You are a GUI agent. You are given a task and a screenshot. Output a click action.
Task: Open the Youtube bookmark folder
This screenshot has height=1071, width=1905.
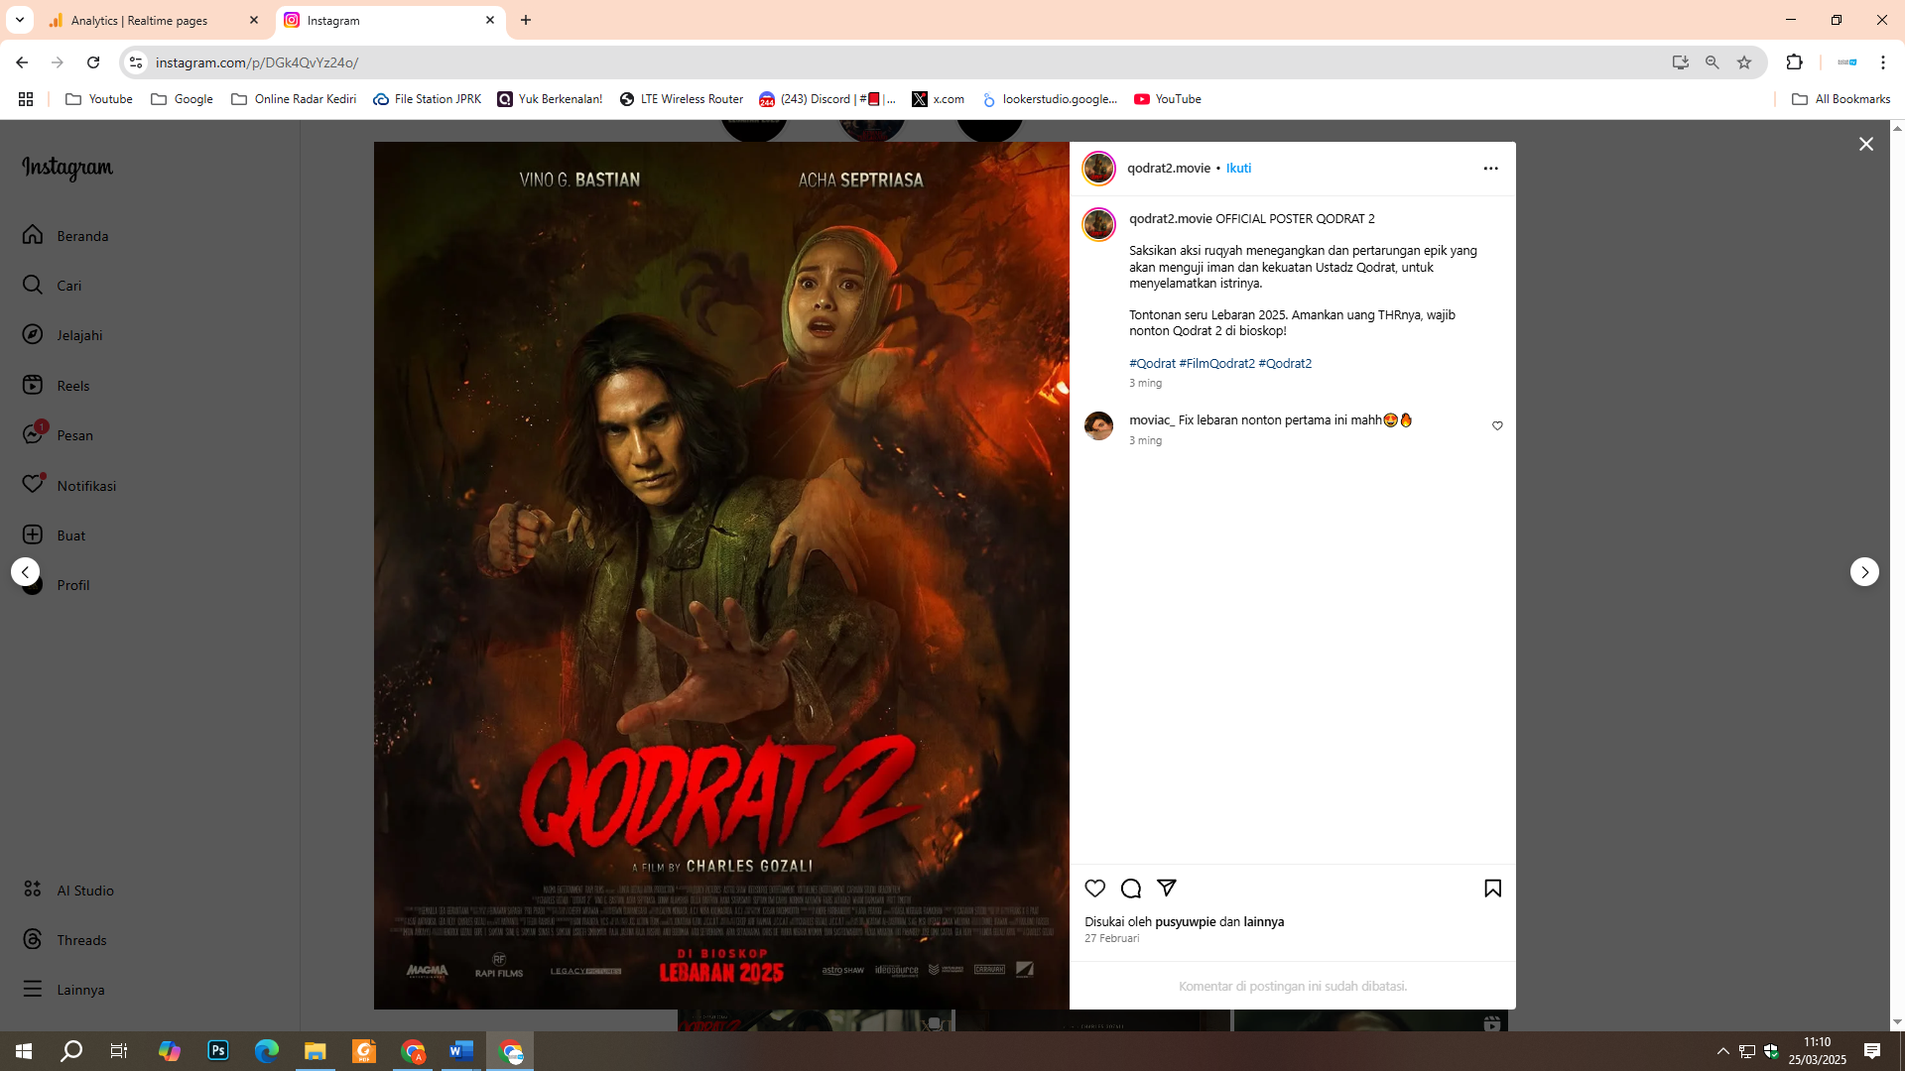pyautogui.click(x=99, y=99)
